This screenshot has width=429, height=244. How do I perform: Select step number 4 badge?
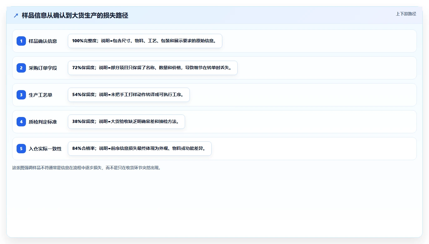[21, 122]
